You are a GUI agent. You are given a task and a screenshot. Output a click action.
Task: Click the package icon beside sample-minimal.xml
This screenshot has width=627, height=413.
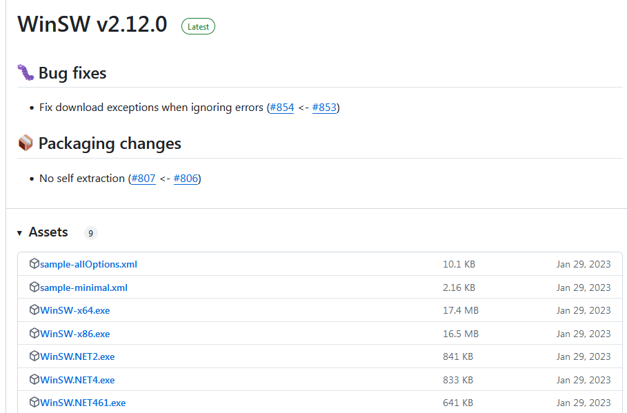pos(34,287)
